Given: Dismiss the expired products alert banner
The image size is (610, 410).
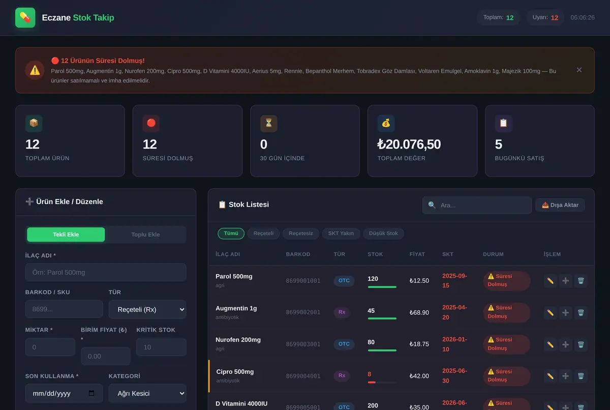Looking at the screenshot, I should coord(579,70).
